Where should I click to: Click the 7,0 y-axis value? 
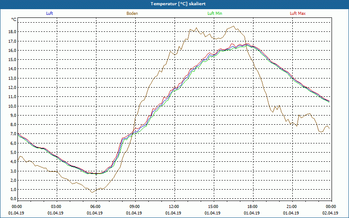click(14, 134)
